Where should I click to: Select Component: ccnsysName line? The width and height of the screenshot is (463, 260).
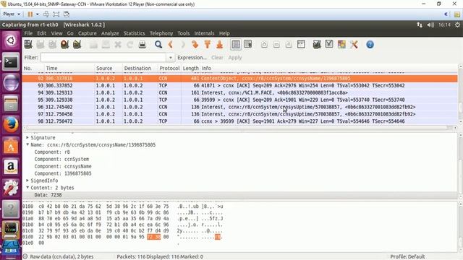click(x=63, y=166)
